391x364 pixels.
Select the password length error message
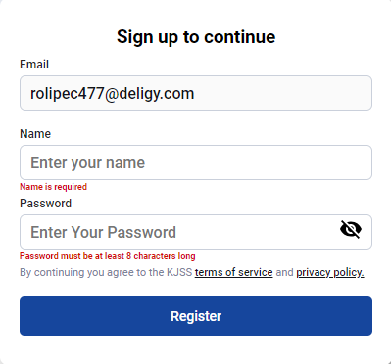point(108,256)
